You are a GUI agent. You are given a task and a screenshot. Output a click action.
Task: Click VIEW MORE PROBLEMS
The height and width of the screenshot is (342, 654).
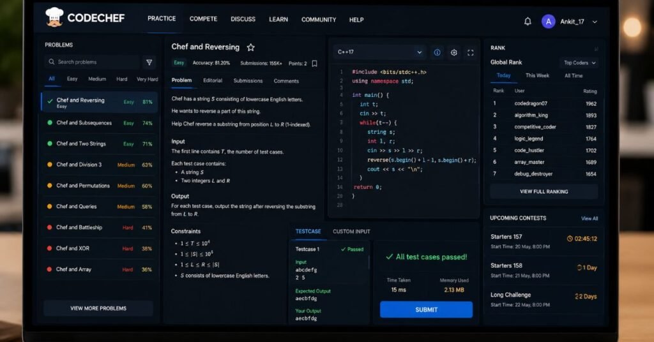pyautogui.click(x=98, y=308)
